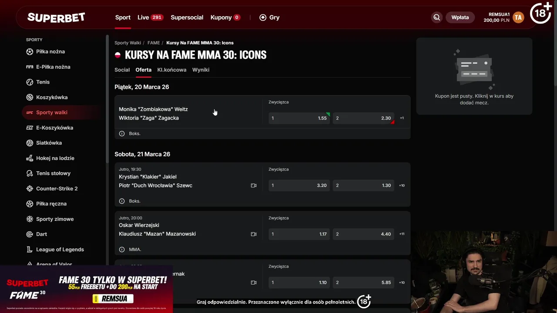
Task: Switch to the Oferta tab
Action: click(x=144, y=70)
